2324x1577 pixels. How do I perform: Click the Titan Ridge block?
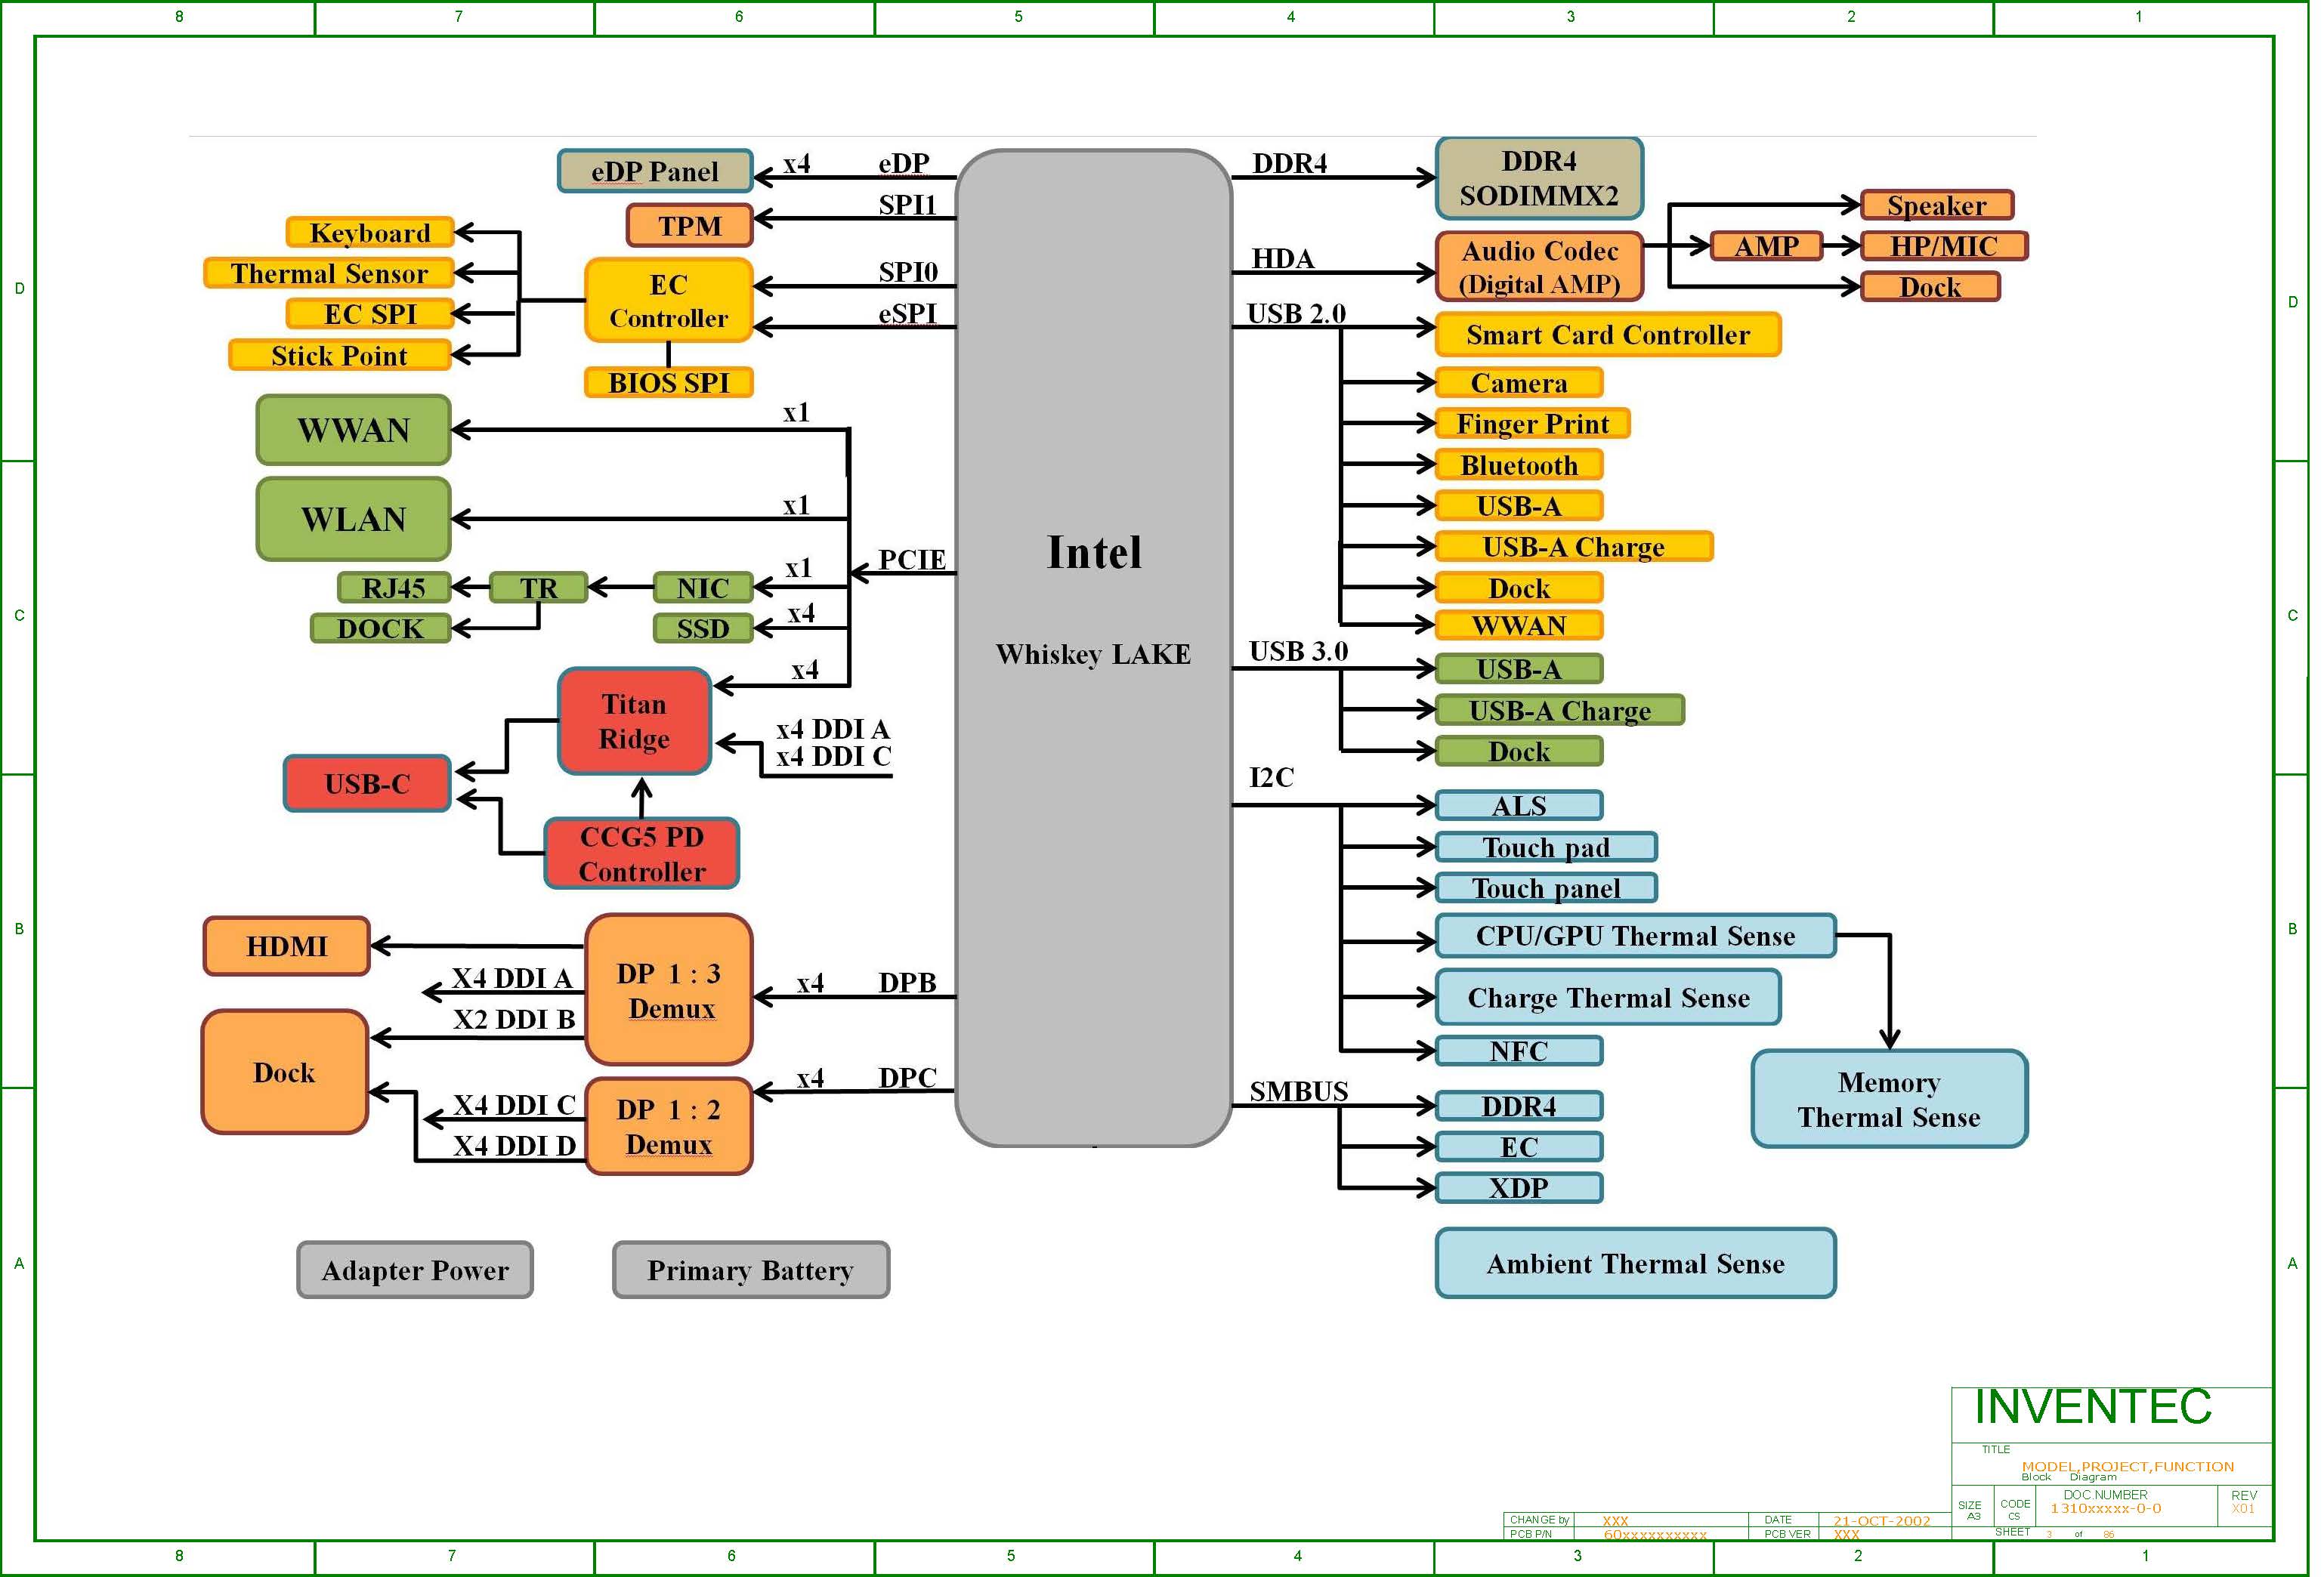click(634, 721)
